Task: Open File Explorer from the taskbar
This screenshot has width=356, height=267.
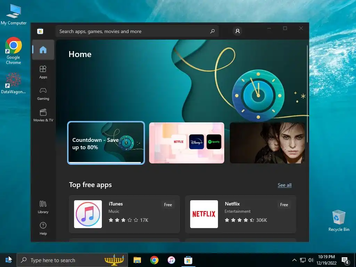Action: (137, 260)
